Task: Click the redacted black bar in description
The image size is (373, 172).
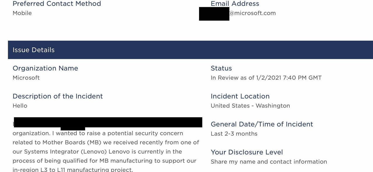Action: 108,122
